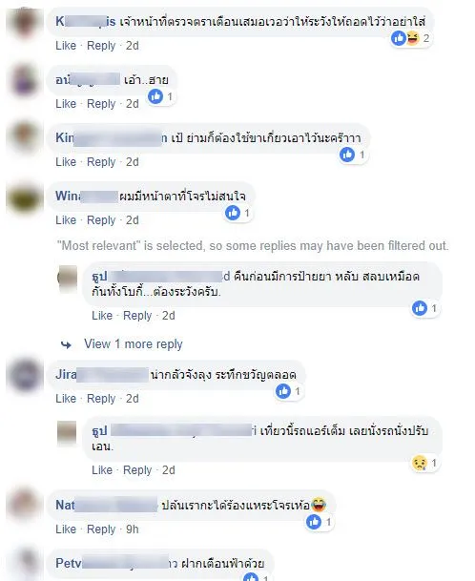
Task: Click like reaction icon on Jira's comment
Action: (x=283, y=391)
